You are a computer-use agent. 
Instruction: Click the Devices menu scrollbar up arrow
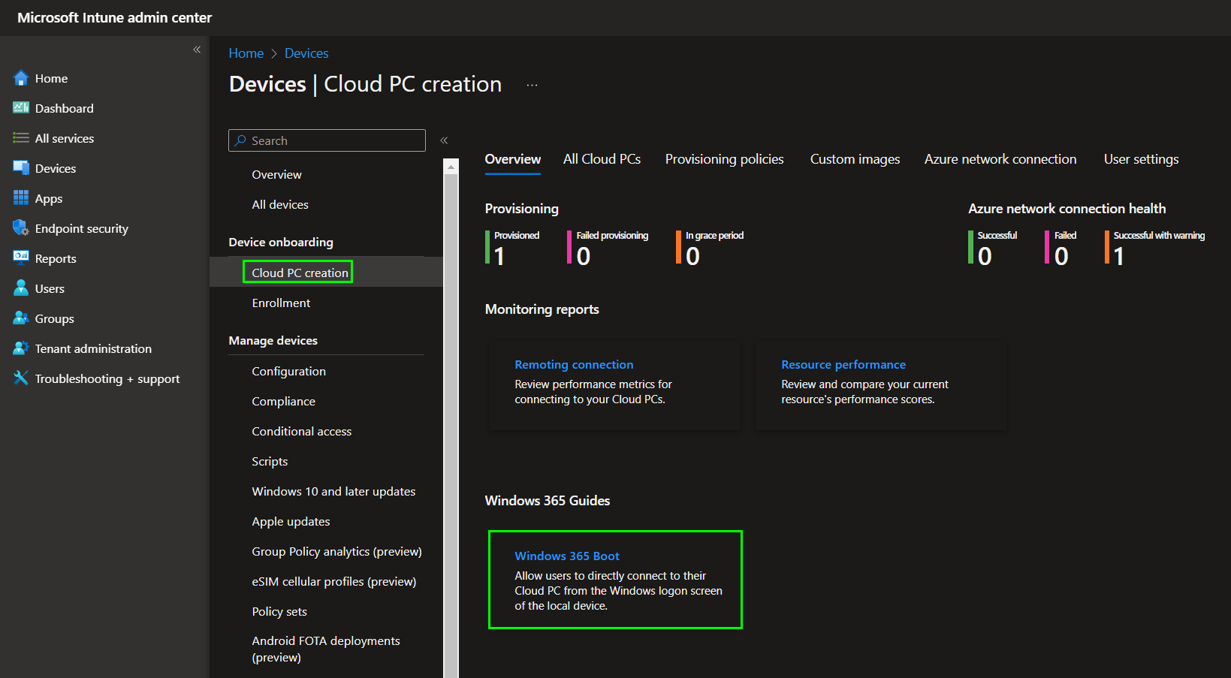click(451, 167)
